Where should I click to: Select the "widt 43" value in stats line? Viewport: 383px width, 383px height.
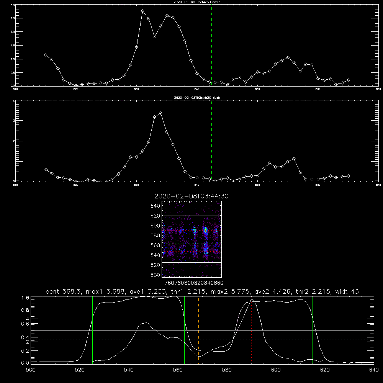point(347,291)
